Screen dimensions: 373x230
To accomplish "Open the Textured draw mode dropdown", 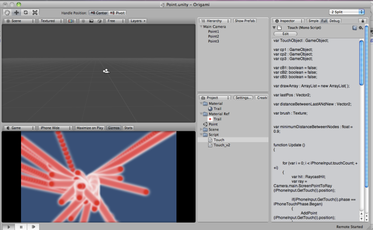I will click(50, 21).
